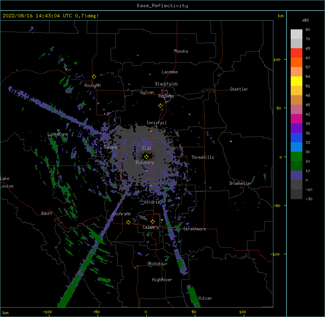Select the light grey 70-80 dBZ legend swatch
325x317 pixels.
click(296, 34)
